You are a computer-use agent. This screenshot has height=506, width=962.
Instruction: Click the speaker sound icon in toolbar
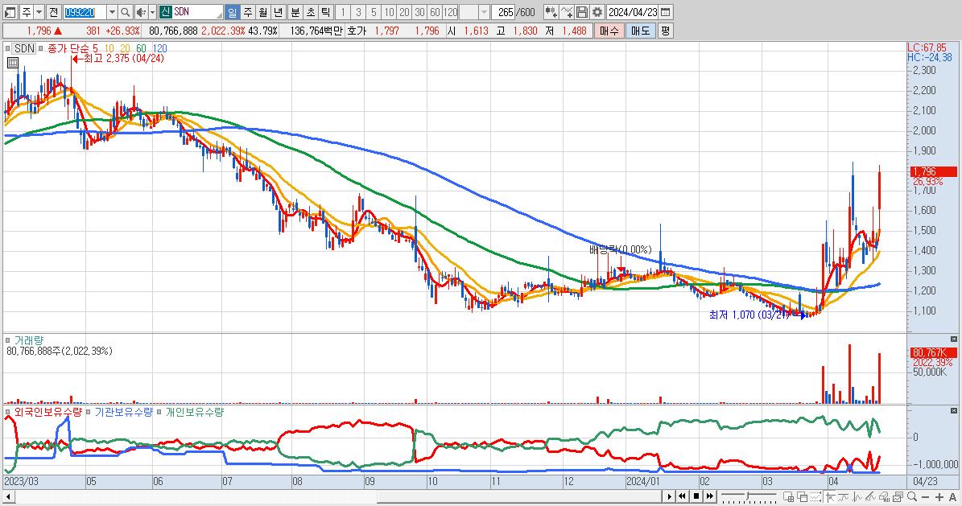click(x=141, y=11)
